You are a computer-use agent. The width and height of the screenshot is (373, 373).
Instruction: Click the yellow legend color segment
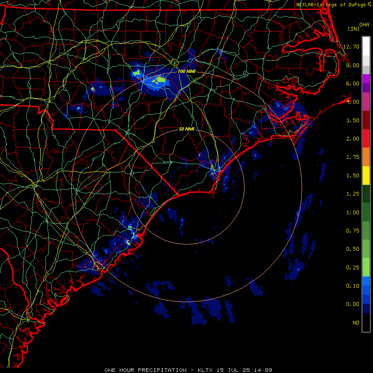(x=366, y=175)
